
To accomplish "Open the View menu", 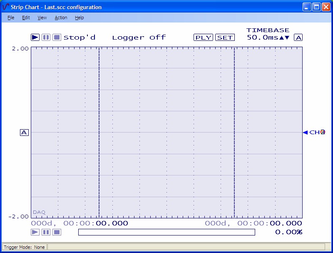I will coord(42,18).
